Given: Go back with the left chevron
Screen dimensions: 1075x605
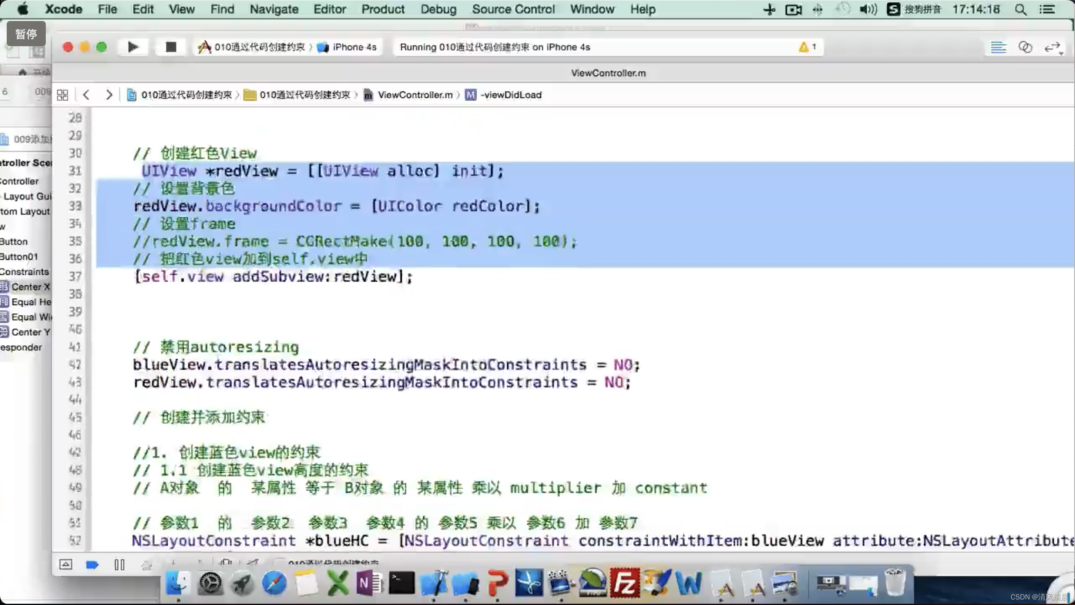Looking at the screenshot, I should tap(87, 95).
